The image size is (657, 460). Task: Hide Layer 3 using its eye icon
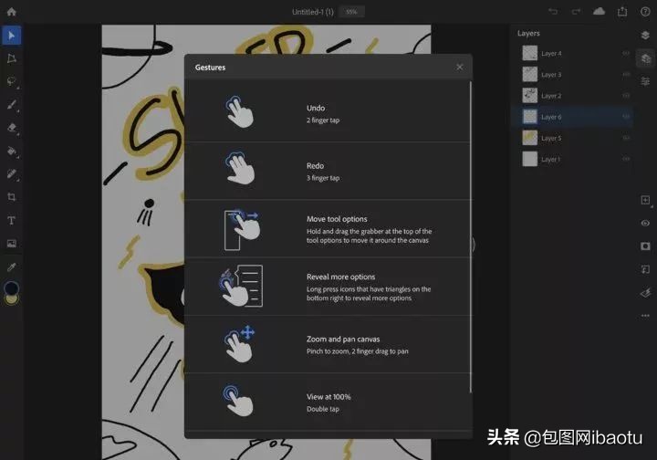point(626,75)
